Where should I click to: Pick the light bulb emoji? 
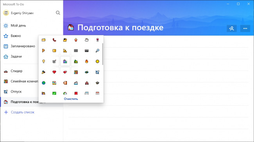pos(43,61)
